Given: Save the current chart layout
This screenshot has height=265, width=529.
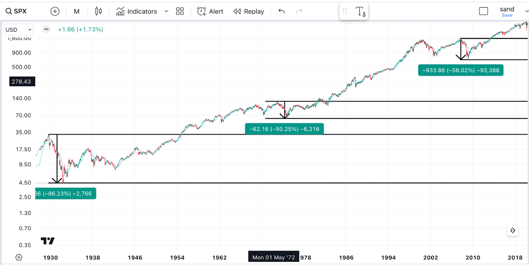Looking at the screenshot, I should (507, 15).
